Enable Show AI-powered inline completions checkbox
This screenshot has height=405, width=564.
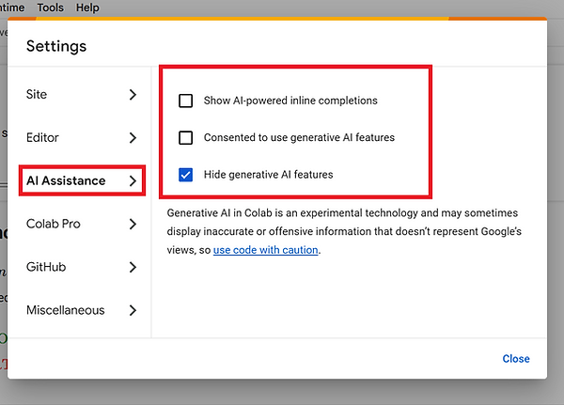186,101
